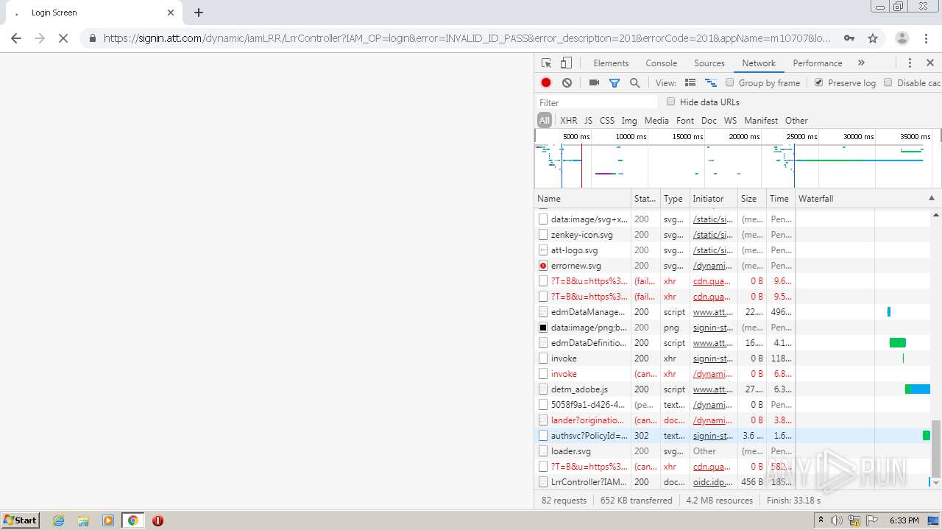Enable Disable cache checkbox

click(888, 82)
